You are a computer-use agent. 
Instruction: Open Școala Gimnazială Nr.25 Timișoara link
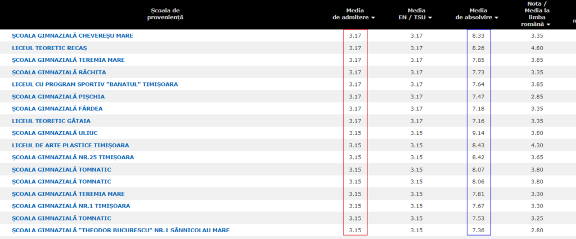(74, 157)
